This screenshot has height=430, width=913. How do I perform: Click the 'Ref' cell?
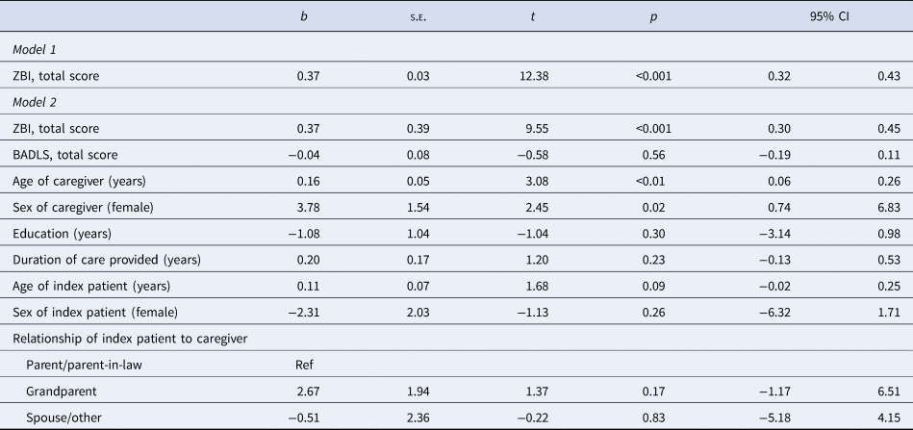(x=304, y=366)
